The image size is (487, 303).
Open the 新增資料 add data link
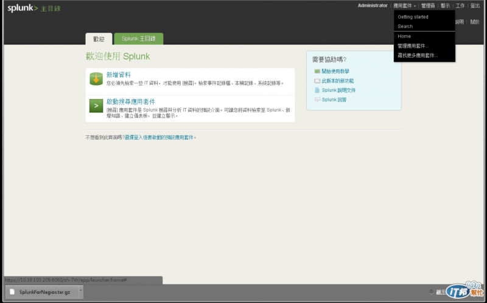[x=118, y=75]
